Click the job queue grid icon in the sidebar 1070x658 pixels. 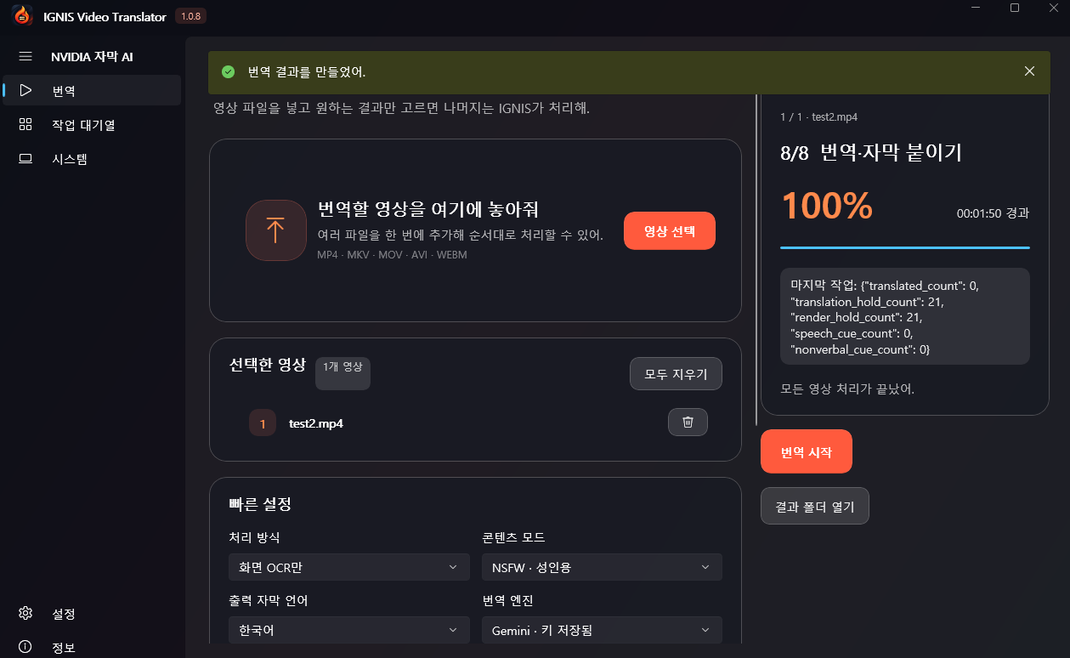tap(25, 125)
